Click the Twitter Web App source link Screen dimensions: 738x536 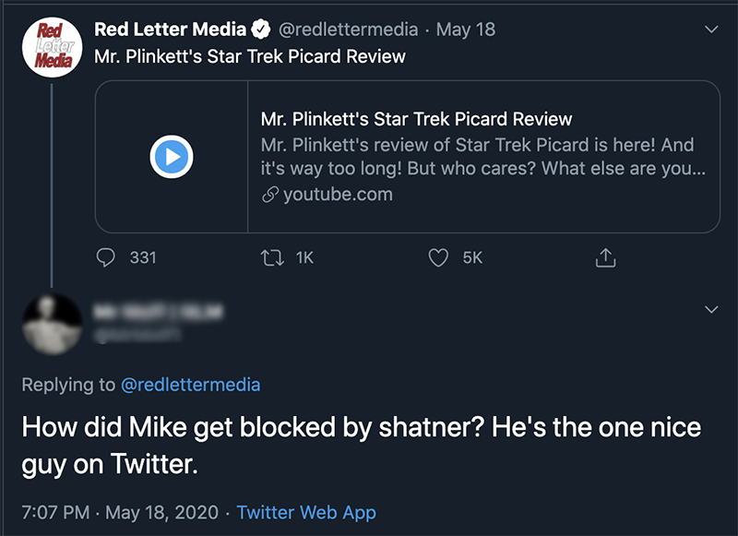pyautogui.click(x=306, y=512)
